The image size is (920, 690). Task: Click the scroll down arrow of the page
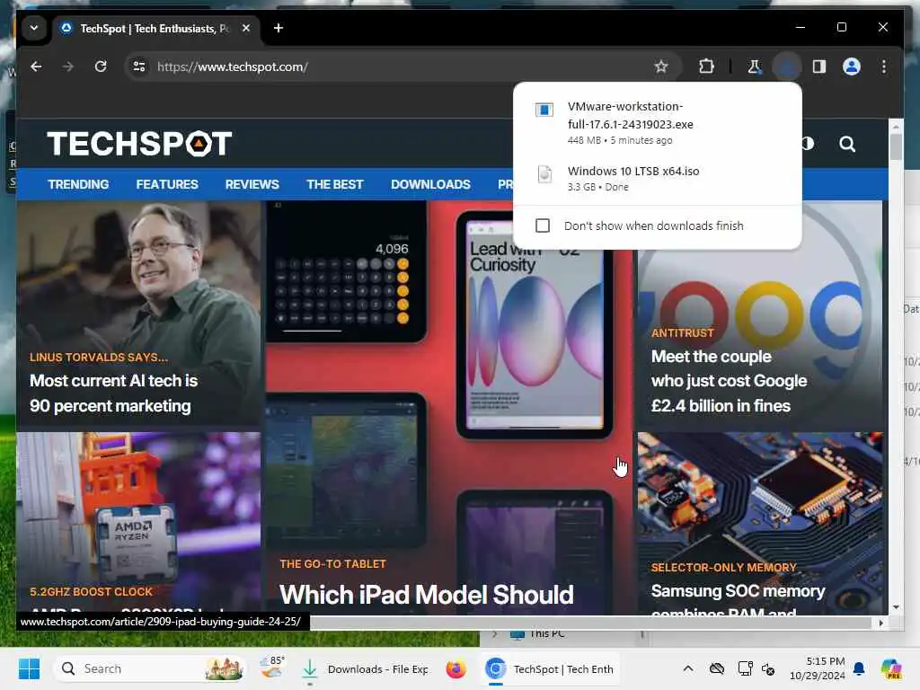click(x=896, y=607)
